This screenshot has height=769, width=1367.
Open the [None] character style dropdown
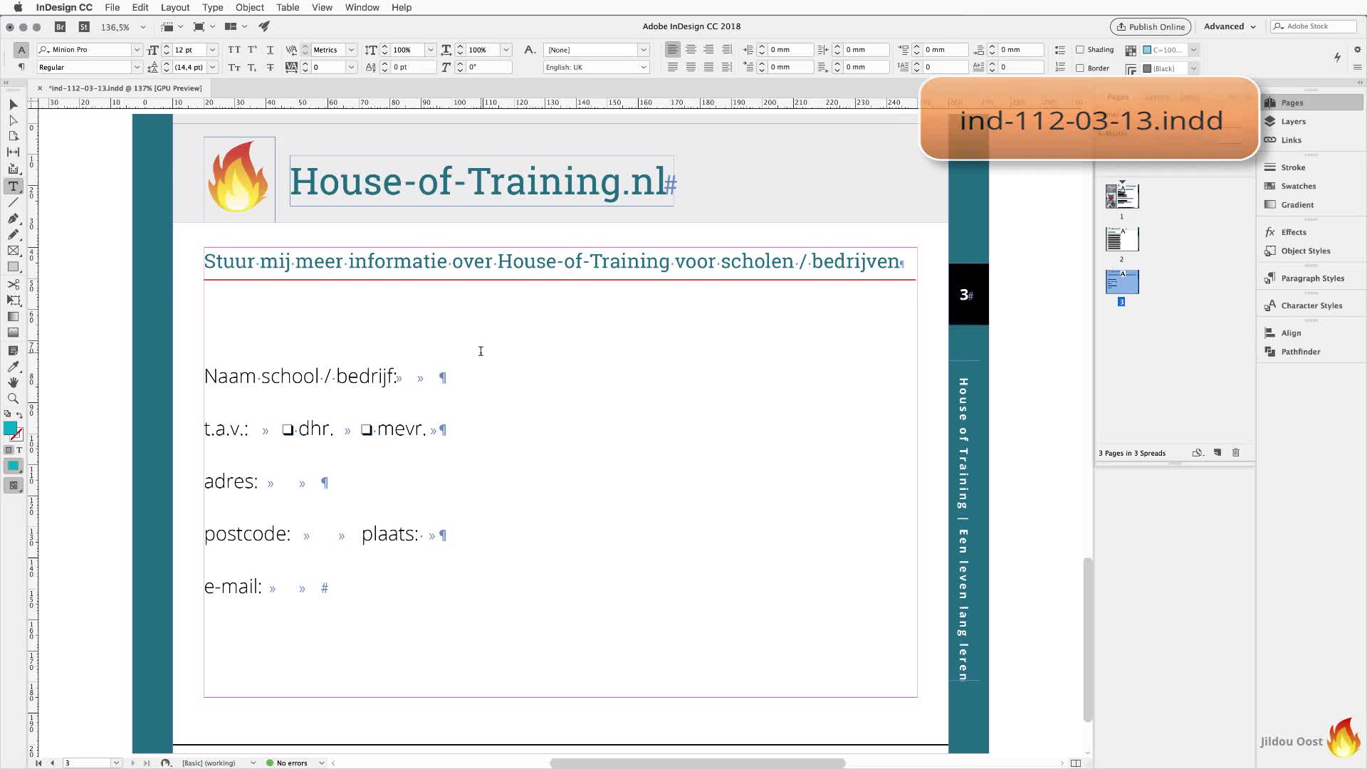[x=644, y=50]
